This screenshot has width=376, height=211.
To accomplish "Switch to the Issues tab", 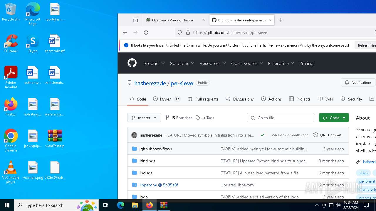I will tap(167, 99).
